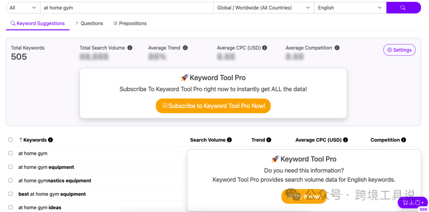
Task: Click the Total Keywords 505 value
Action: [19, 57]
